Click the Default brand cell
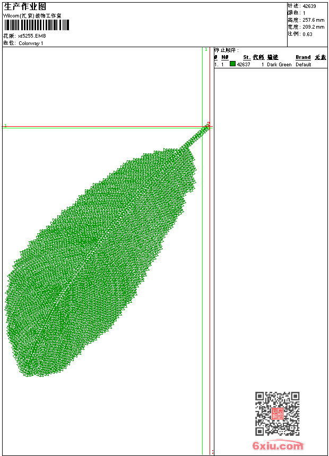The width and height of the screenshot is (329, 456). click(x=304, y=65)
